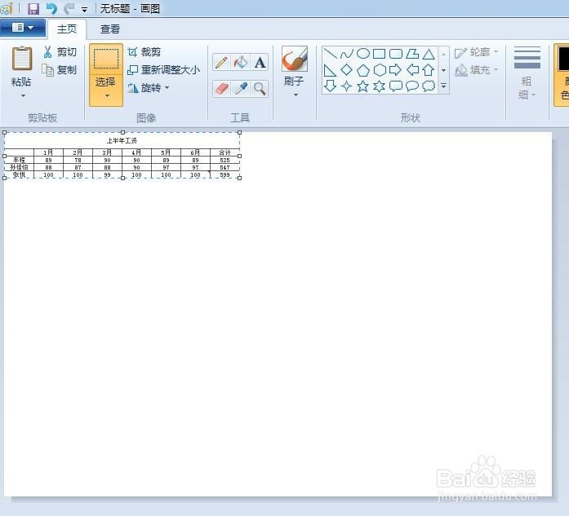
Task: Click the 粘贴 clipboard icon
Action: click(x=22, y=59)
